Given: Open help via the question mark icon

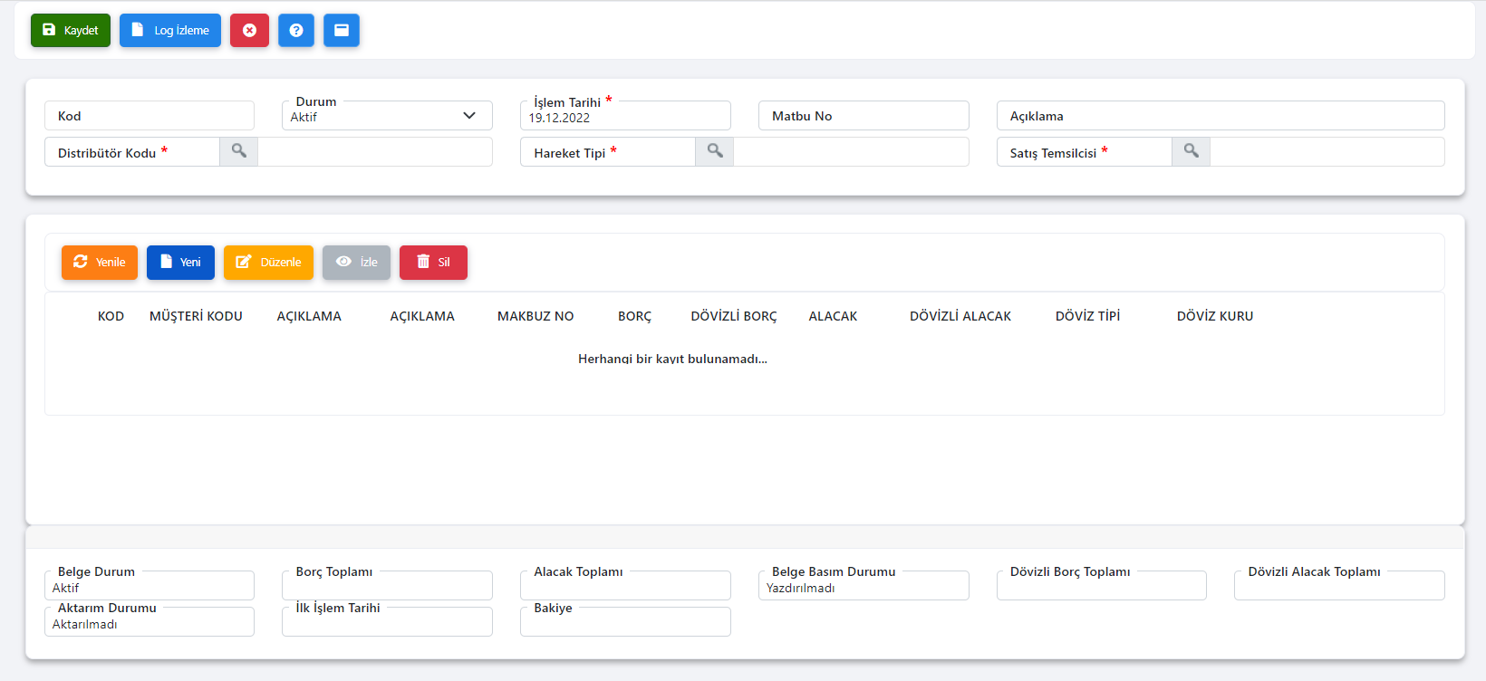Looking at the screenshot, I should (296, 30).
